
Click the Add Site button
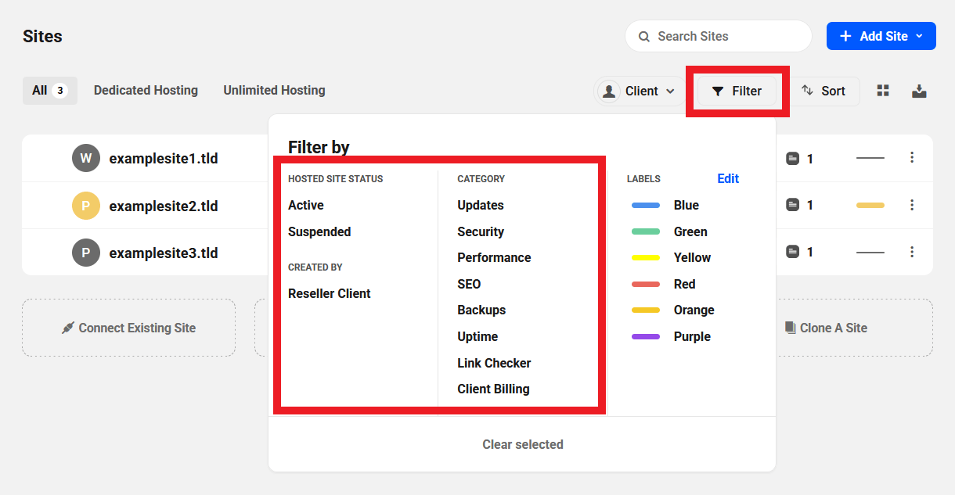(881, 36)
